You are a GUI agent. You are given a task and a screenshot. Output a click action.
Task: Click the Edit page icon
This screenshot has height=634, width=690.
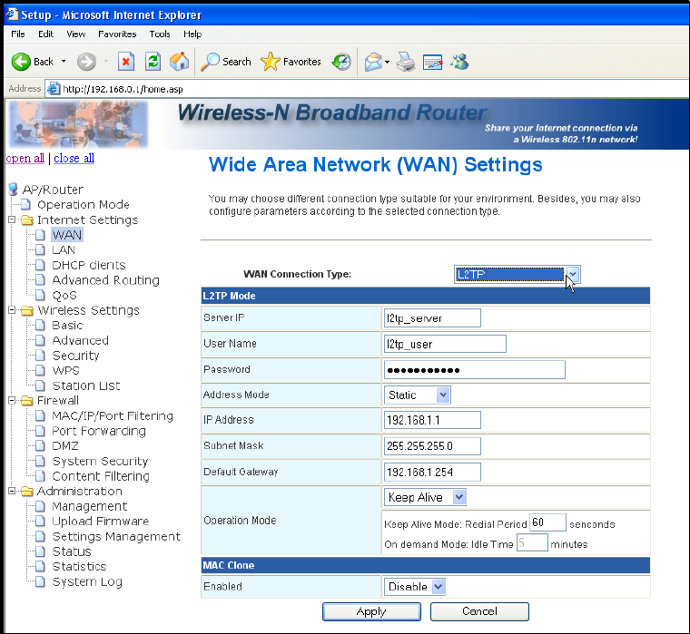click(432, 62)
